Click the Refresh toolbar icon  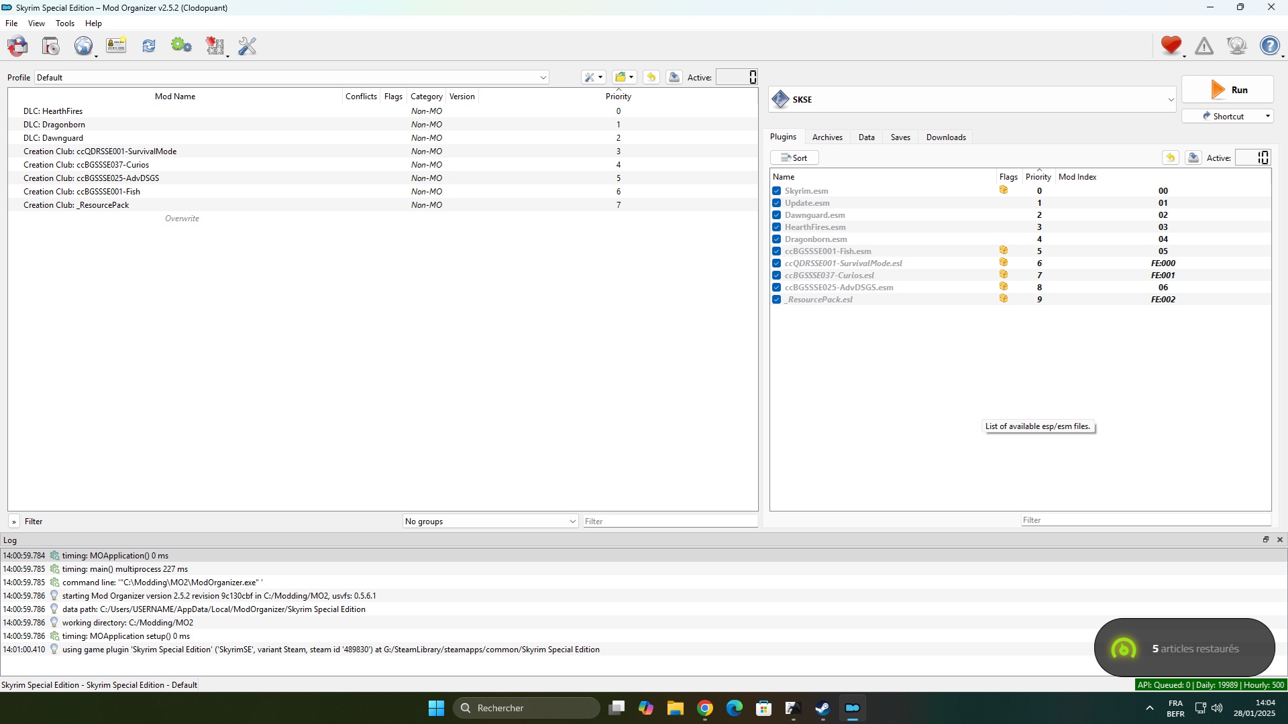[149, 46]
